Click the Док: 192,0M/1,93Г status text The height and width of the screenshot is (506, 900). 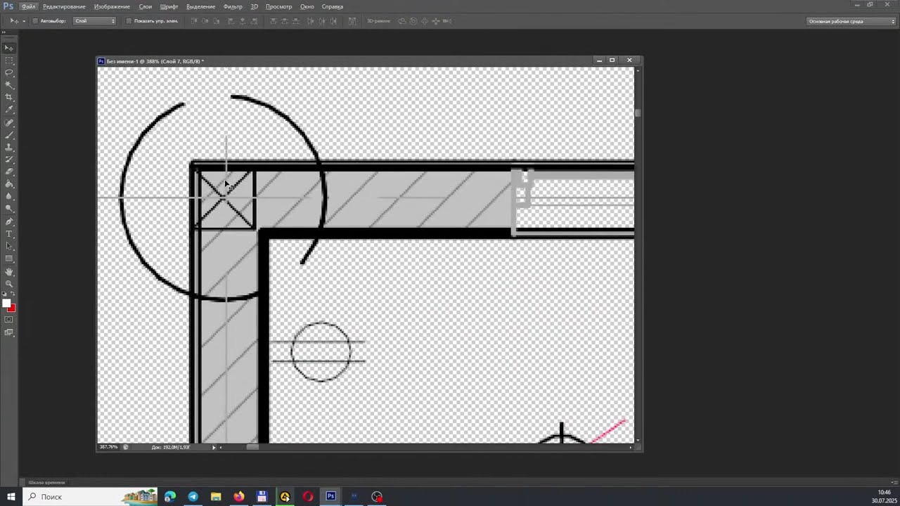pyautogui.click(x=171, y=447)
